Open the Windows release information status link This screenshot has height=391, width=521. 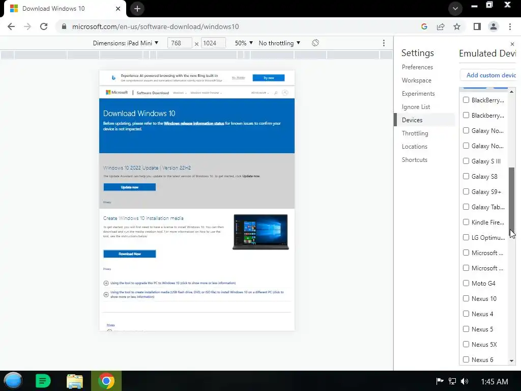(194, 123)
